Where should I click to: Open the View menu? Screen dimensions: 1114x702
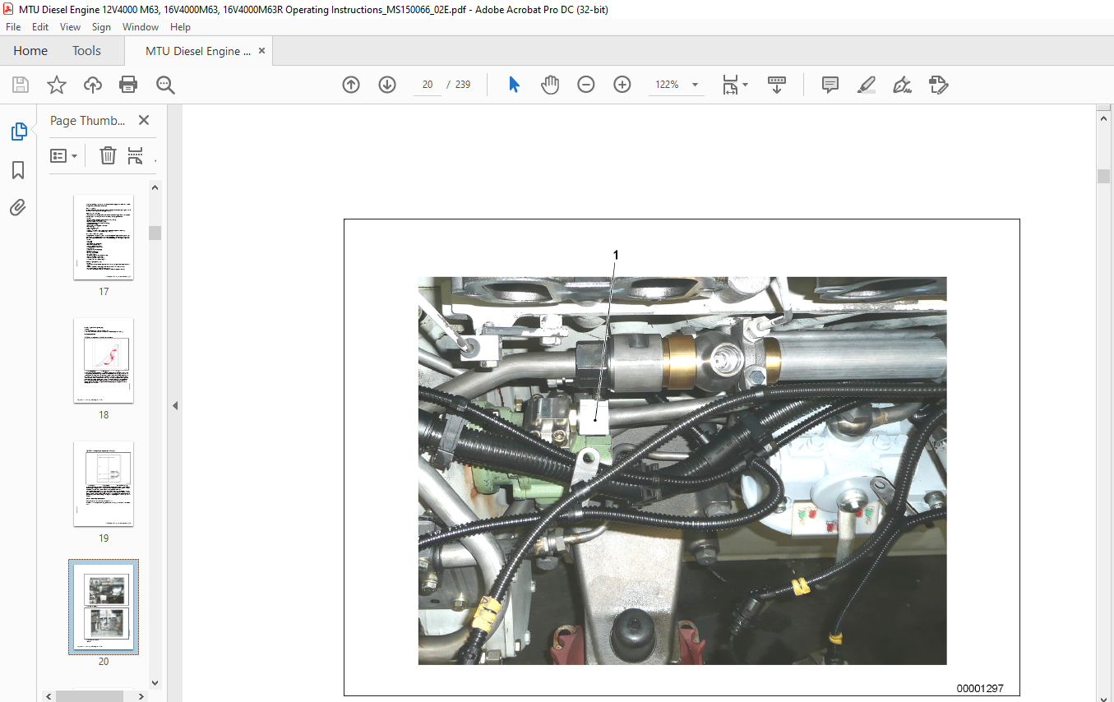coord(71,27)
